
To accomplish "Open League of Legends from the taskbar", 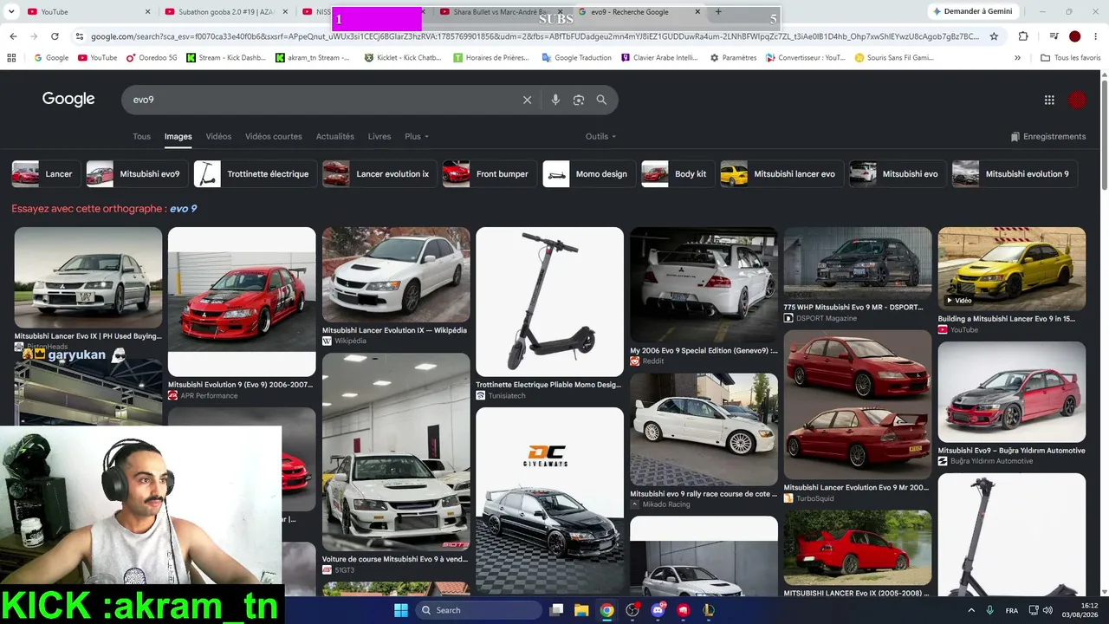I will [709, 610].
